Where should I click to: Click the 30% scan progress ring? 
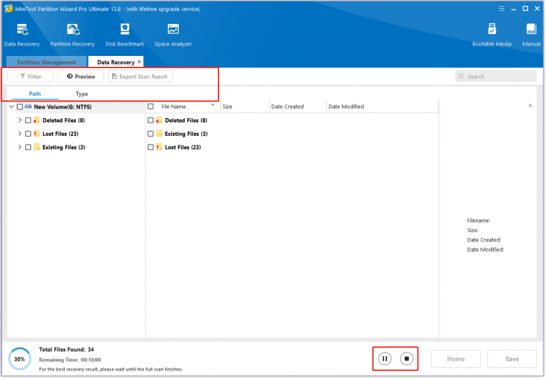tap(20, 359)
